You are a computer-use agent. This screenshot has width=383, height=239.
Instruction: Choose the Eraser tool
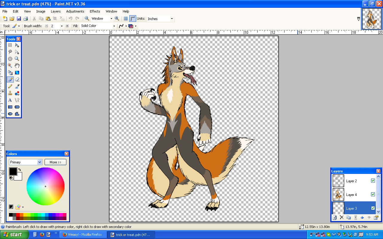pyautogui.click(x=17, y=79)
